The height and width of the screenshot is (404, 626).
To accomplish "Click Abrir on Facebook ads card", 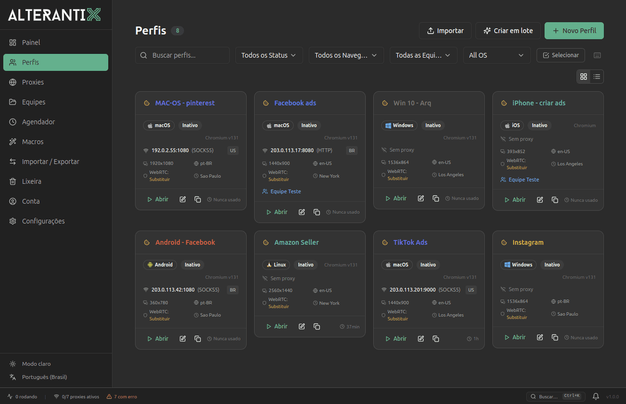I will 277,212.
